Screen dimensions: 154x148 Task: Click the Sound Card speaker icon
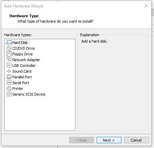pyautogui.click(x=9, y=71)
